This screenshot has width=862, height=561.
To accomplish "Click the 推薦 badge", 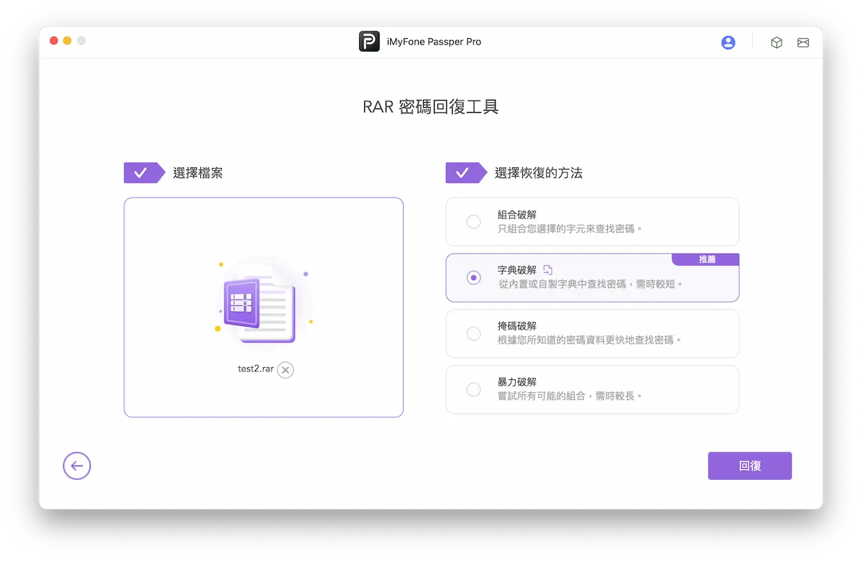I will click(706, 259).
